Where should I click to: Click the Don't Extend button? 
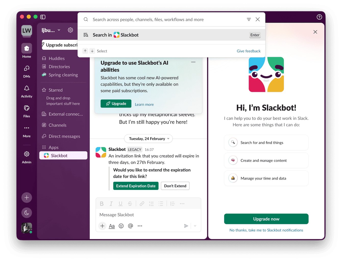(175, 186)
